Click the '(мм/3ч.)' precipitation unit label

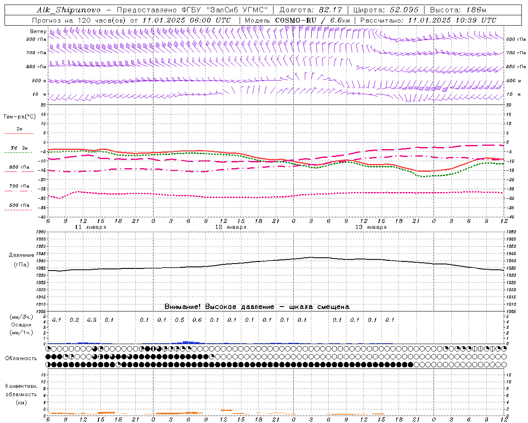[x=21, y=317]
